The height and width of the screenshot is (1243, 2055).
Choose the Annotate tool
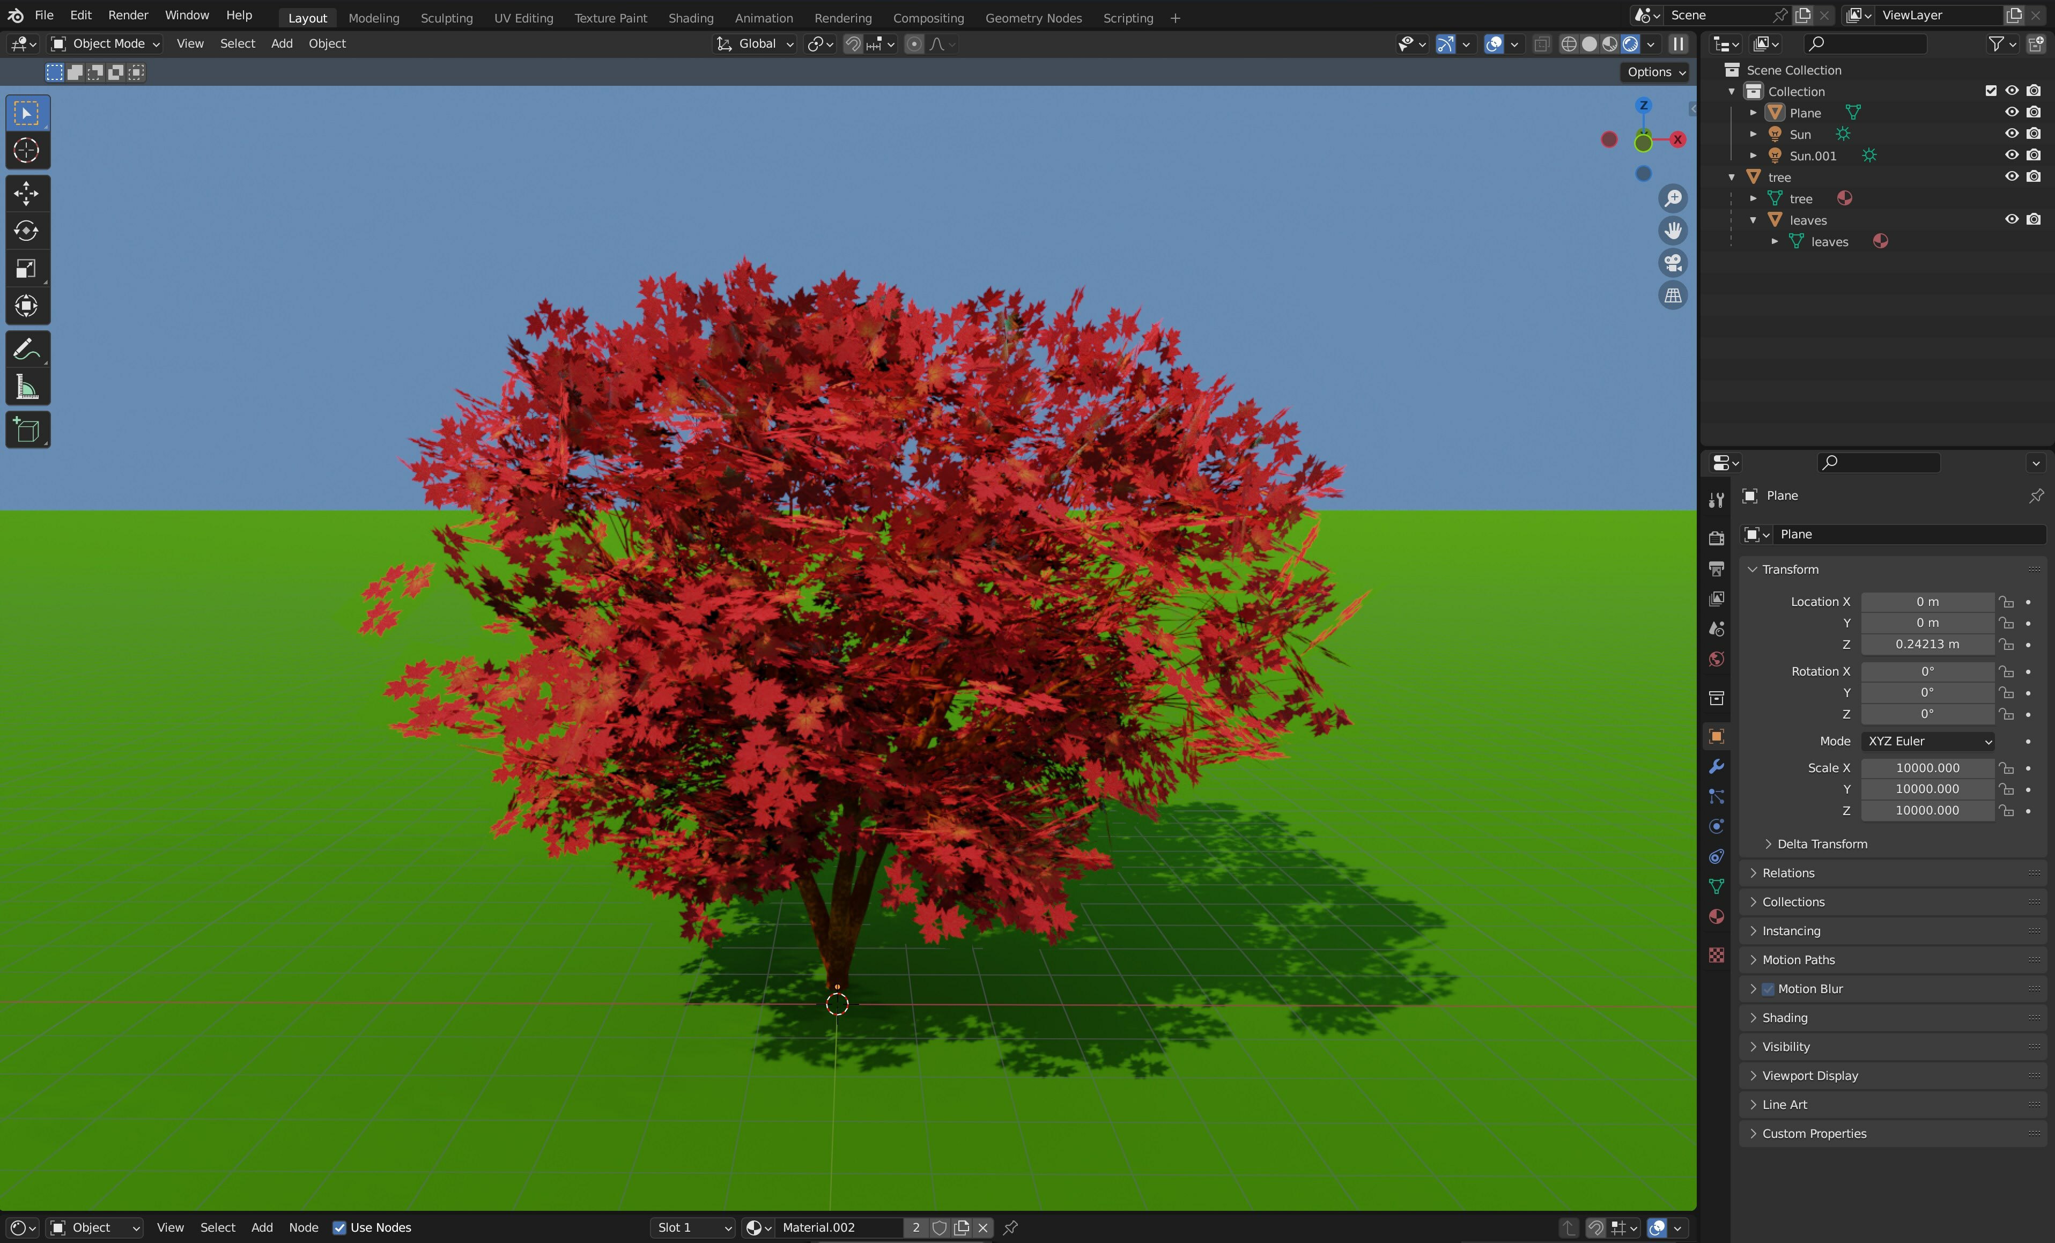(27, 349)
